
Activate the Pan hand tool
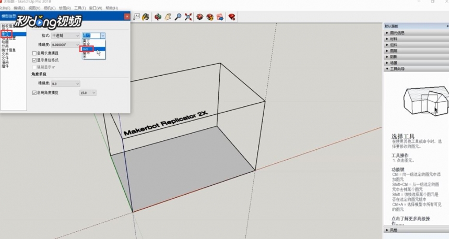(168, 17)
